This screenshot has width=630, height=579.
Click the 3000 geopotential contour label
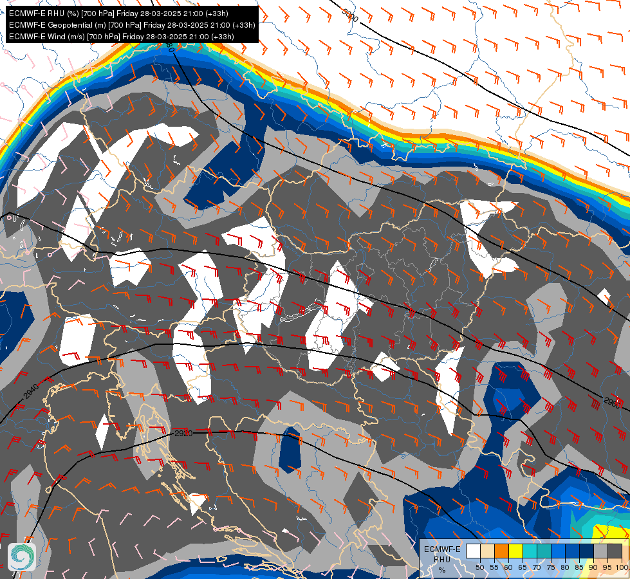349,15
